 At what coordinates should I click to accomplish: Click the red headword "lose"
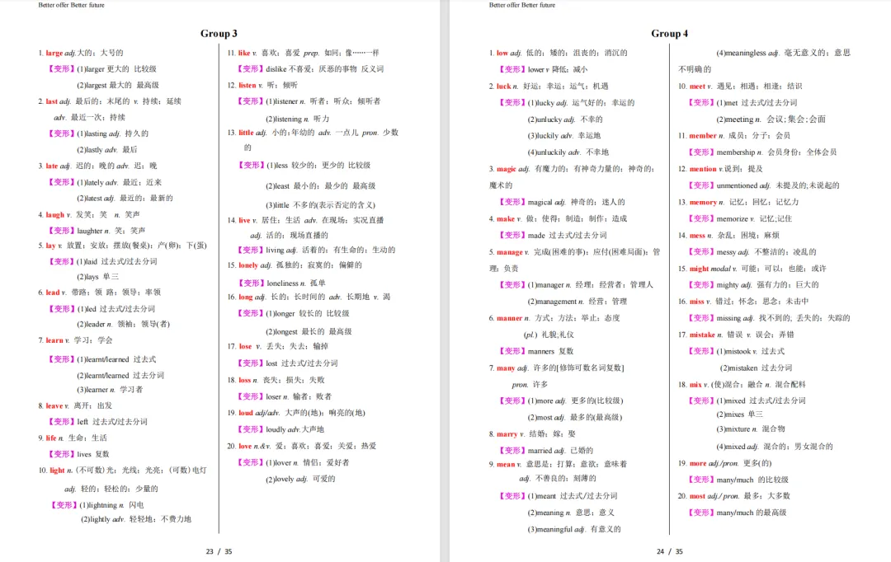click(246, 346)
